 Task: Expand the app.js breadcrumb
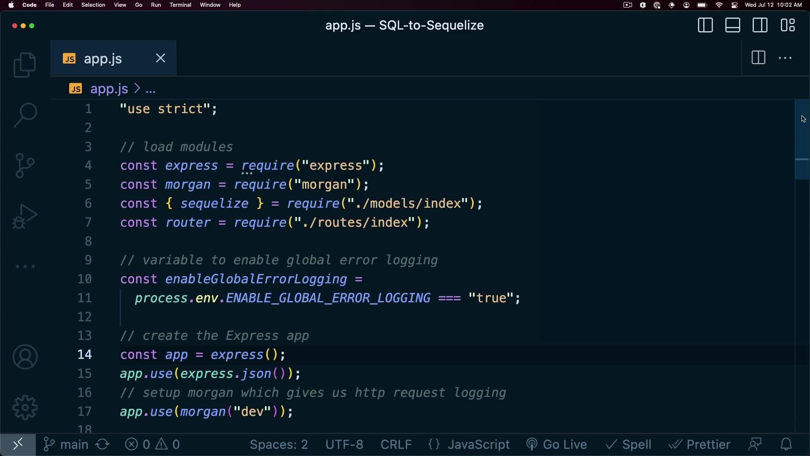(x=109, y=89)
